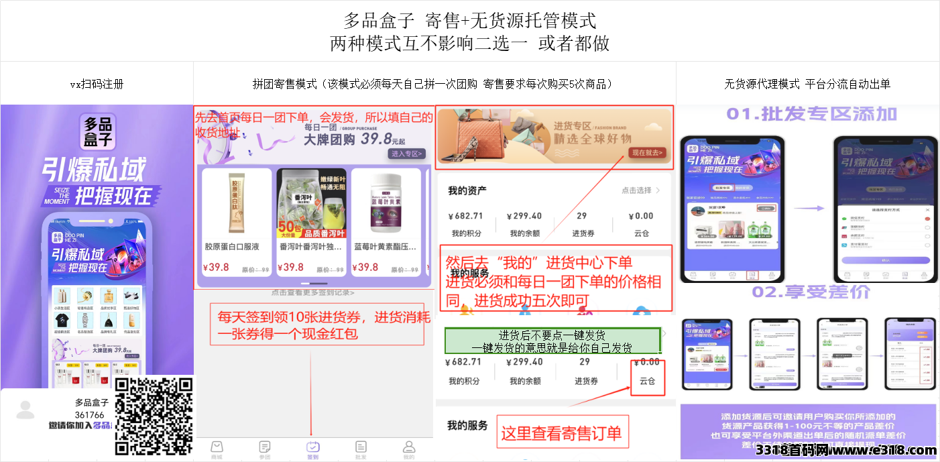The image size is (940, 462).
Task: Tap the 大牌团购 39.8 banner title
Action: (x=355, y=139)
